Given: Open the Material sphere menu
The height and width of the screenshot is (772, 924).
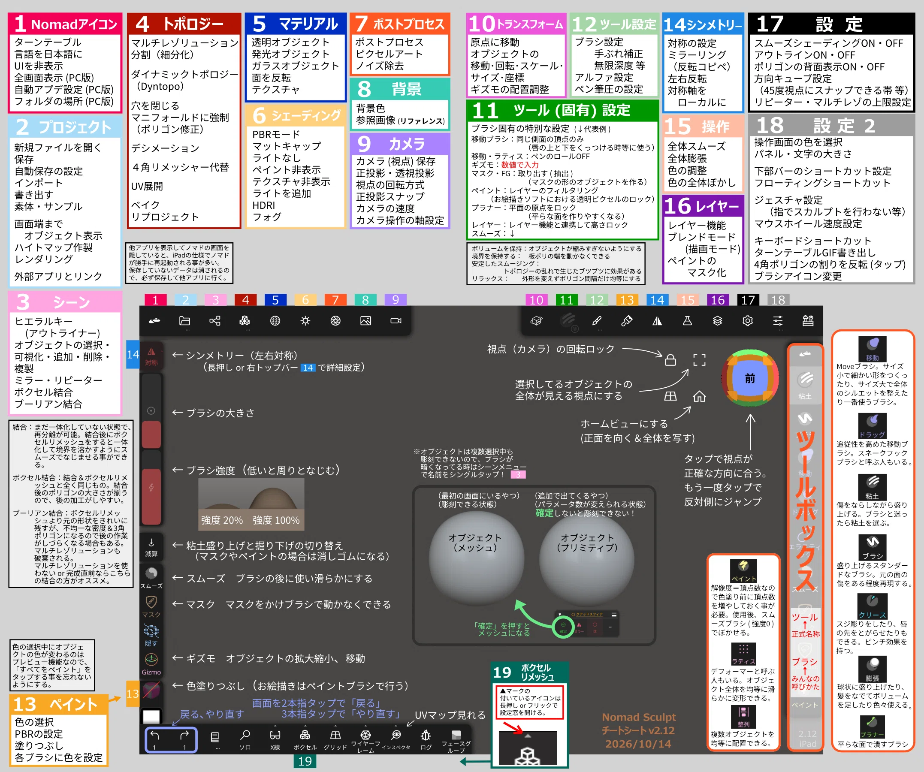Looking at the screenshot, I should click(275, 321).
